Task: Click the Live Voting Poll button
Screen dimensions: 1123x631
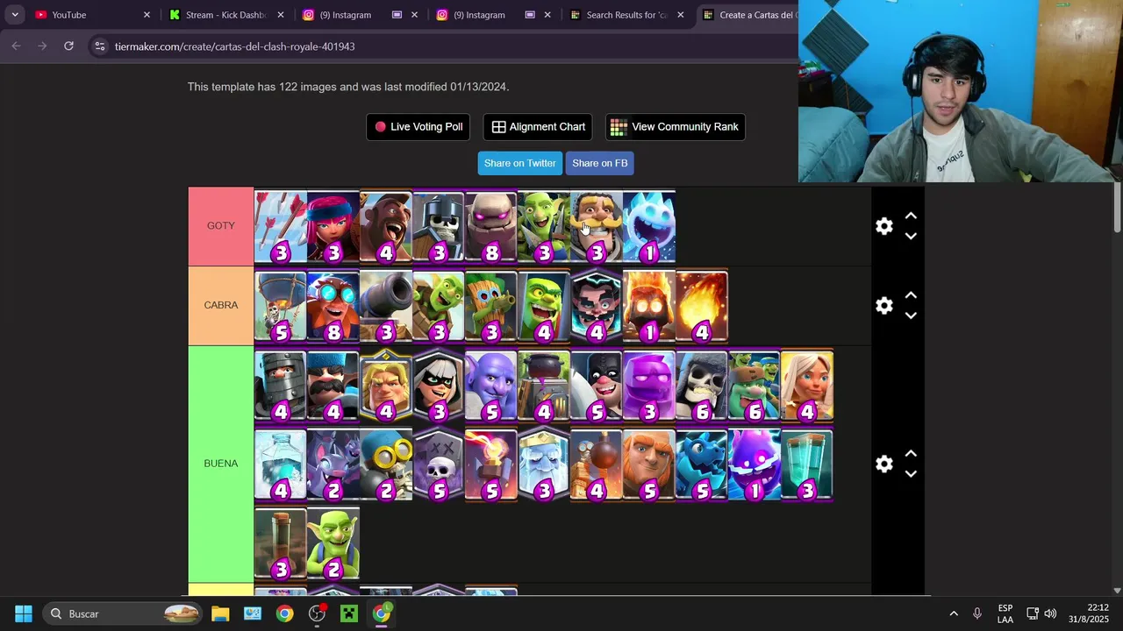Action: pyautogui.click(x=418, y=127)
